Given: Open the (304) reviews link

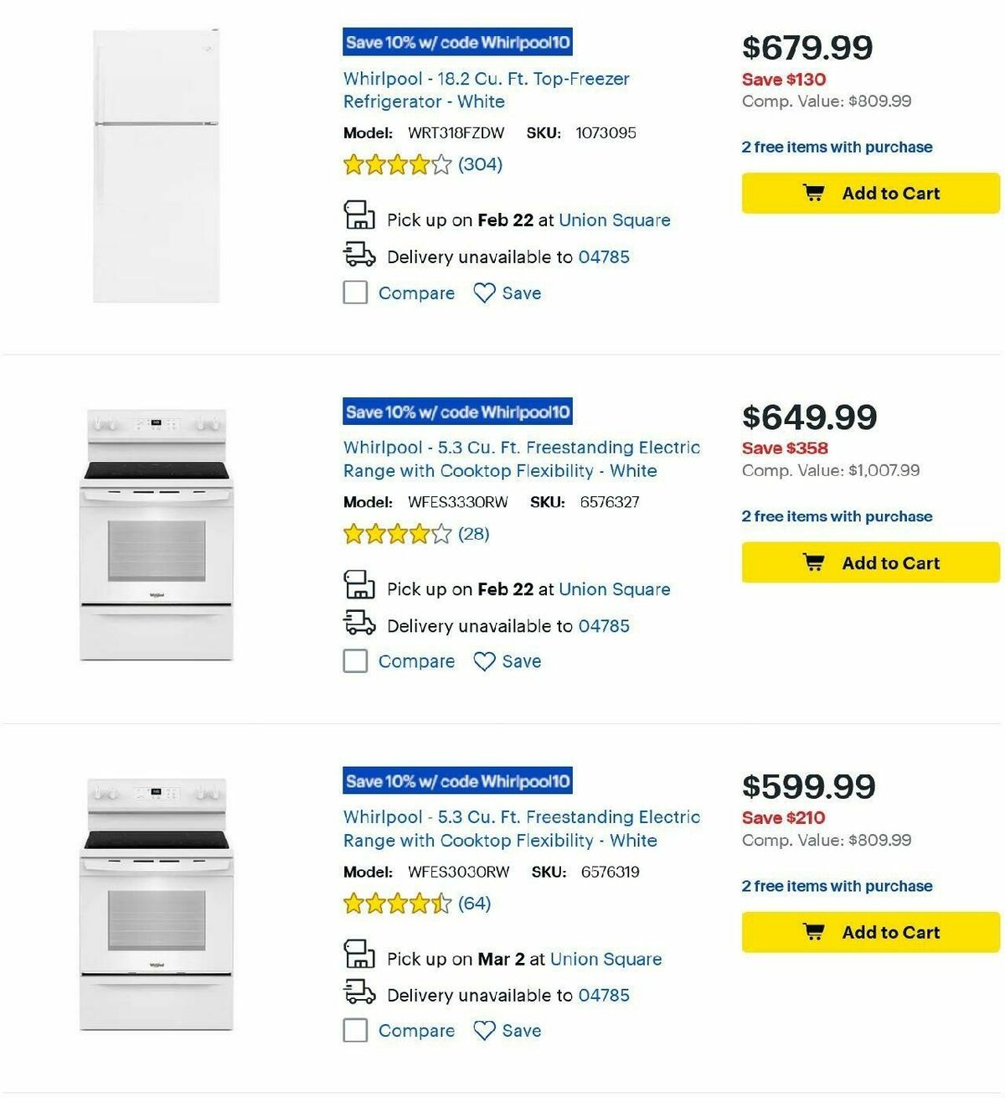Looking at the screenshot, I should (x=480, y=165).
